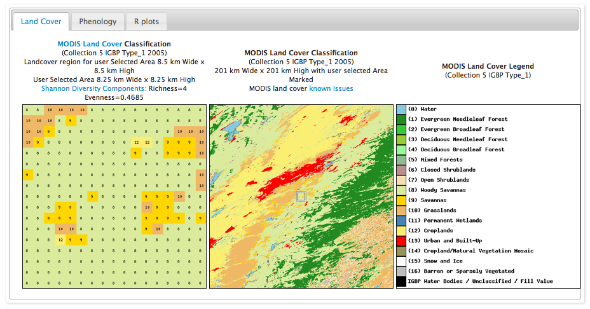The width and height of the screenshot is (590, 309).
Task: Select the '(8) Woody Savannas' label
Action: point(437,191)
